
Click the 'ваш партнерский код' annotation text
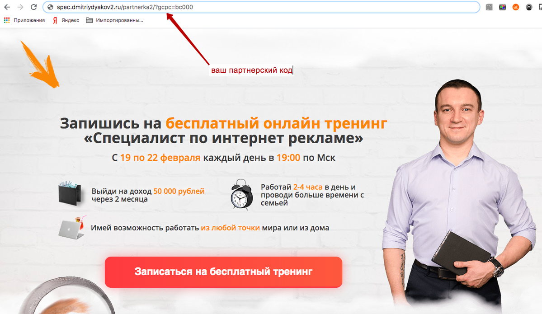point(252,70)
